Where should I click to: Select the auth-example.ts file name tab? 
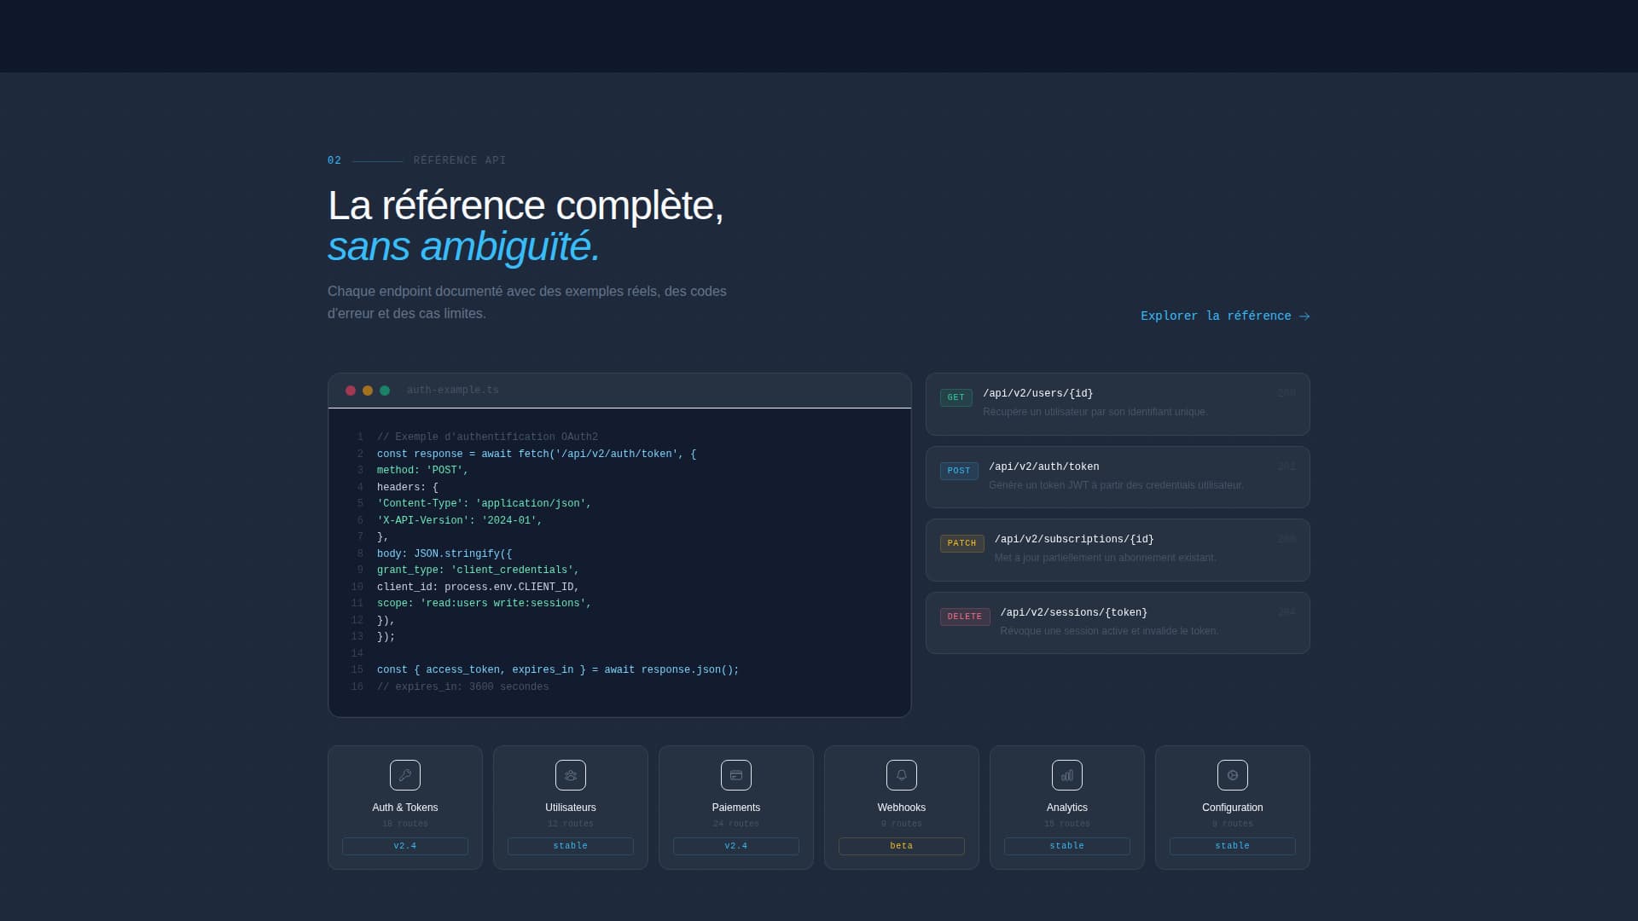coord(453,390)
